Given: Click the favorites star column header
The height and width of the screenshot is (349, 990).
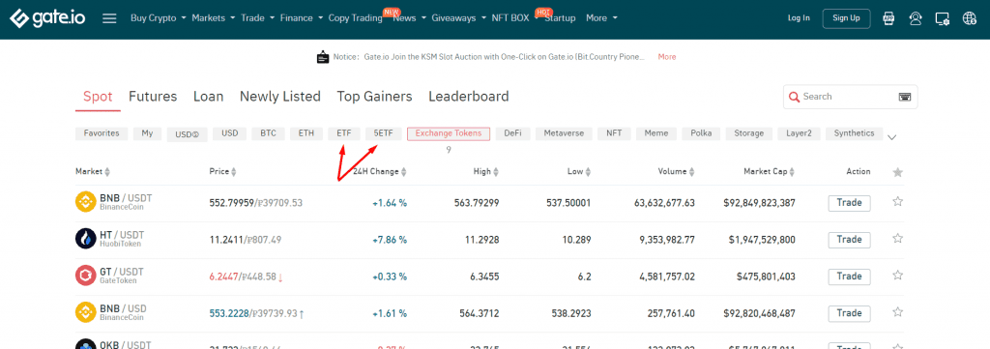Looking at the screenshot, I should coord(898,172).
